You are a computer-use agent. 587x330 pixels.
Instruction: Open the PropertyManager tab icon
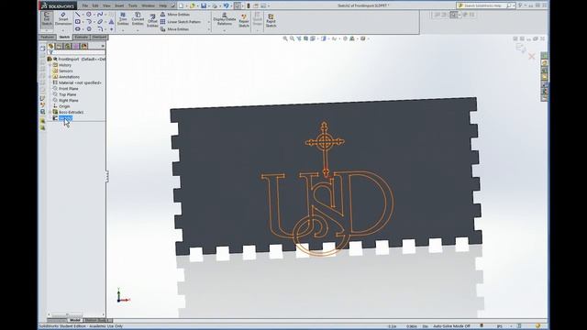[x=59, y=46]
